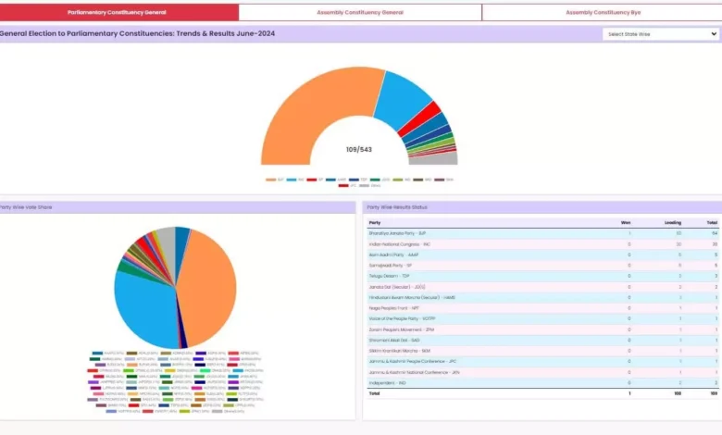The width and height of the screenshot is (722, 435).
Task: Toggle Others grey legend swatch under semicircle chart
Action: (364, 185)
